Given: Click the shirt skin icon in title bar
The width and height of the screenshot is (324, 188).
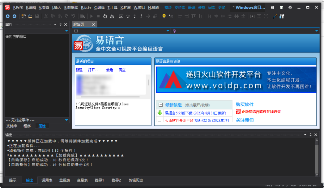Looking at the screenshot, I should click(281, 7).
